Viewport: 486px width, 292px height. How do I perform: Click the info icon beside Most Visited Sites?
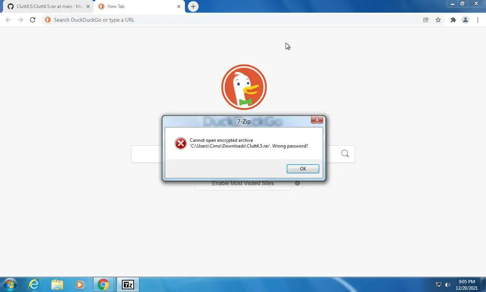pos(297,183)
